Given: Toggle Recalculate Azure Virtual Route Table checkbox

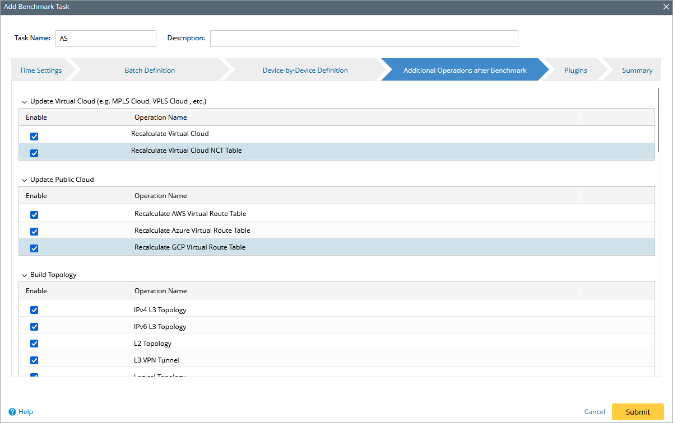Looking at the screenshot, I should (x=34, y=232).
